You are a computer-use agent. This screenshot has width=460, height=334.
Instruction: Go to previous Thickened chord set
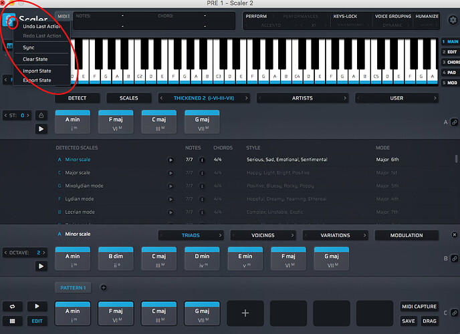pyautogui.click(x=161, y=98)
